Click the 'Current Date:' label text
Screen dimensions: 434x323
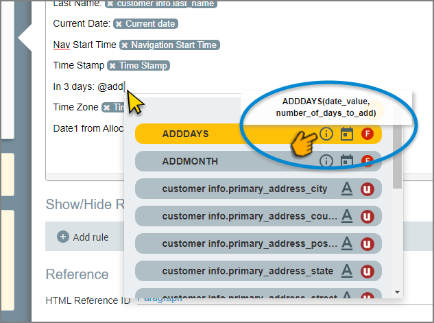coord(82,24)
